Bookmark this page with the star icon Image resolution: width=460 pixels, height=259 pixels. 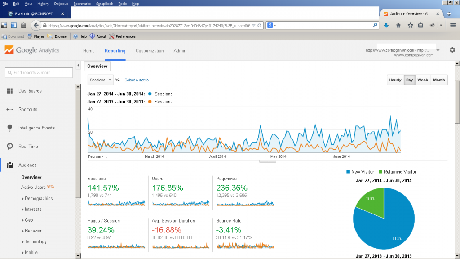coord(411,26)
